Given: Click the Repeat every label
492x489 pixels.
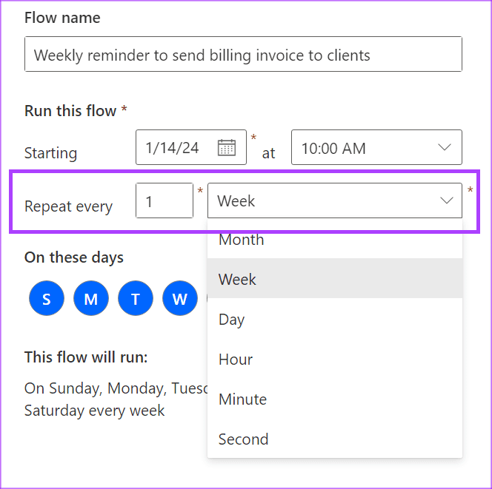Looking at the screenshot, I should 68,206.
